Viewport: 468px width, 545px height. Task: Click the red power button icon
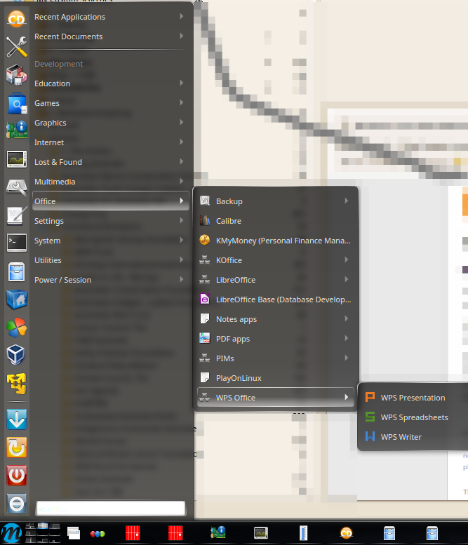pos(17,476)
